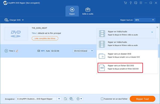Switch to the Boîte à outils tab
Viewport: 160px width, 104px height.
coord(88,11)
